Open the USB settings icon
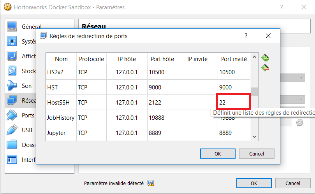Viewport: 315px width, 194px height. [12, 130]
